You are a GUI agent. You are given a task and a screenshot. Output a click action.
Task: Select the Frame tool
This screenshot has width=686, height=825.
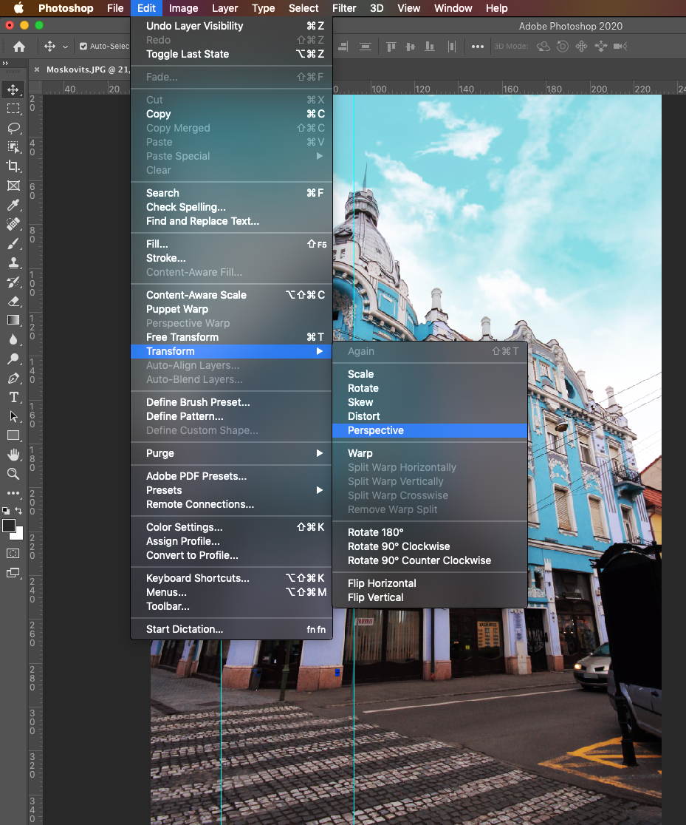click(13, 186)
